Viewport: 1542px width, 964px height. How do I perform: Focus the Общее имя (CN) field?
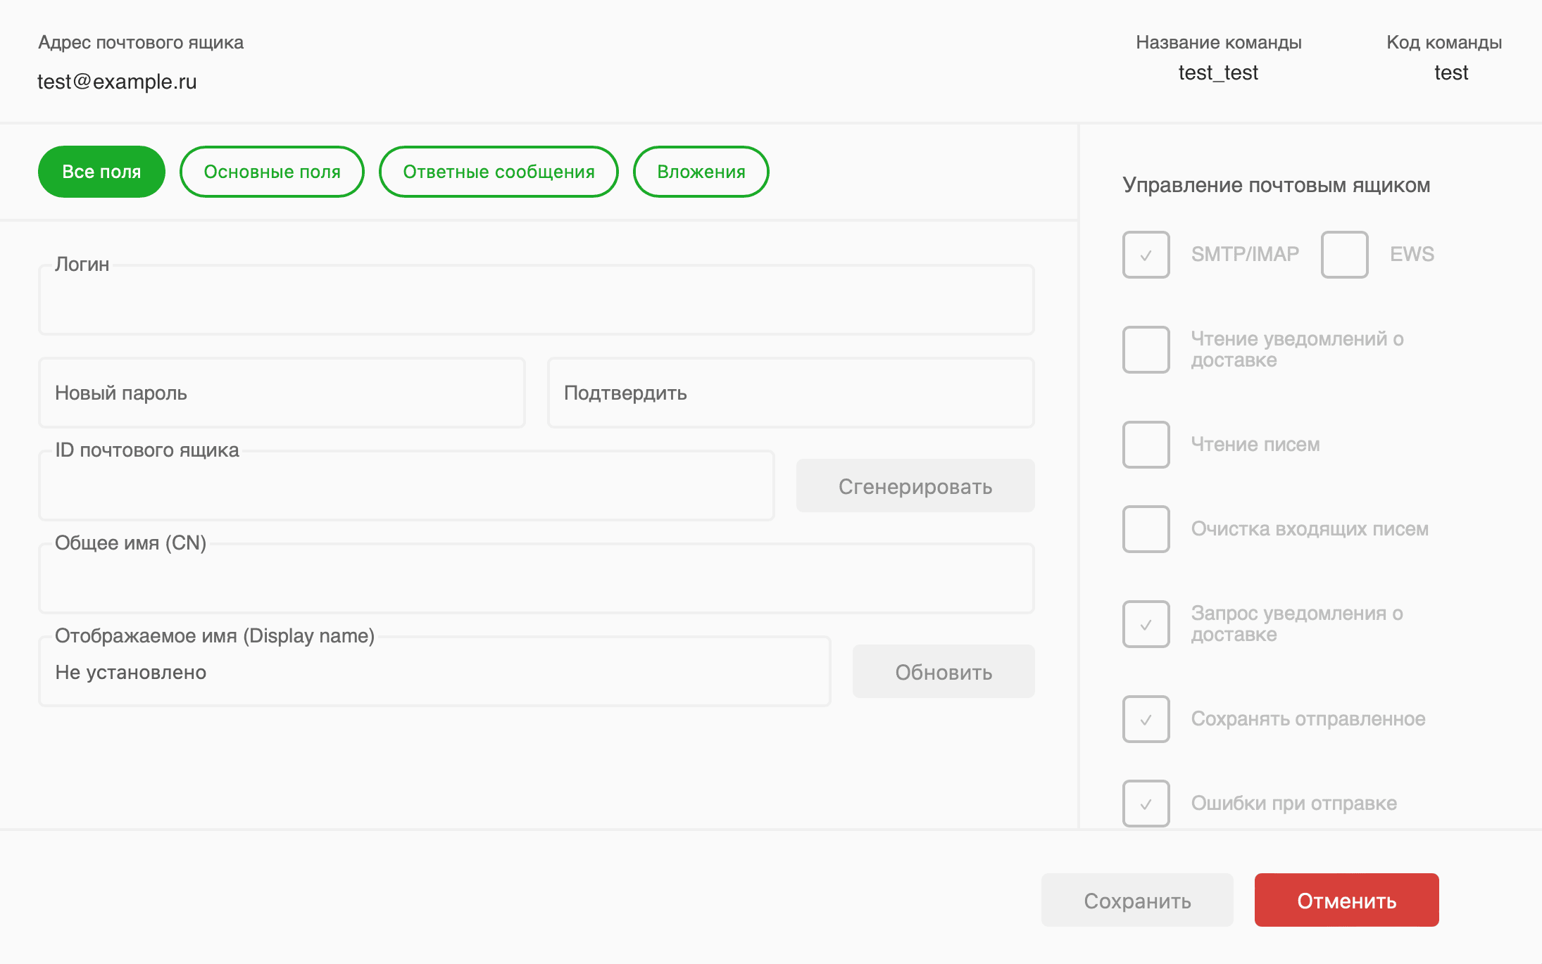point(536,580)
